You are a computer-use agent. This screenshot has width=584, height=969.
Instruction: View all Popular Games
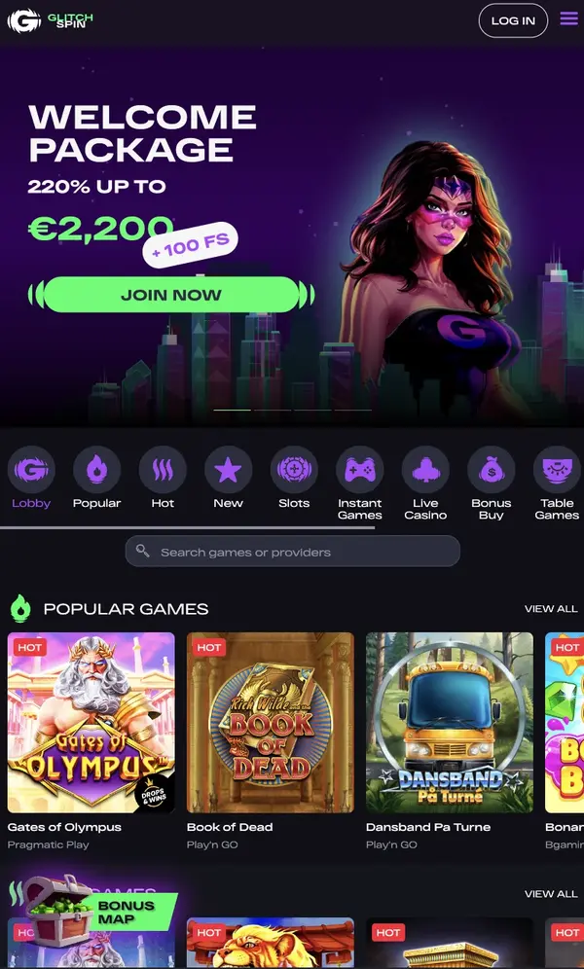tap(551, 609)
